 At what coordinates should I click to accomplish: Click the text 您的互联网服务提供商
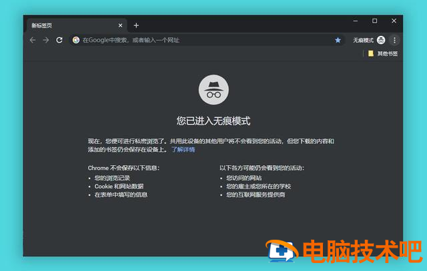point(256,194)
